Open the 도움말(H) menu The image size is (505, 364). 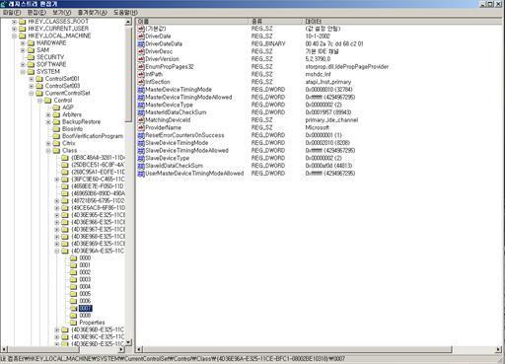click(x=125, y=13)
